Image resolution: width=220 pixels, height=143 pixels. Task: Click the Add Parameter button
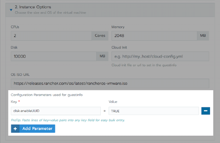[33, 129]
